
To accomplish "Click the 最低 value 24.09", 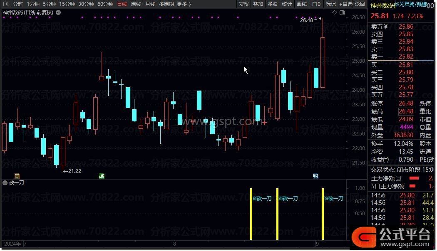I will coord(406,119).
